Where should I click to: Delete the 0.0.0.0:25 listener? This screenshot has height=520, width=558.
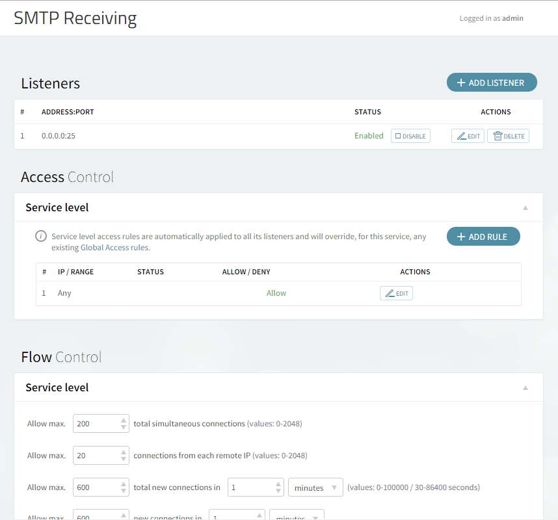pyautogui.click(x=508, y=136)
